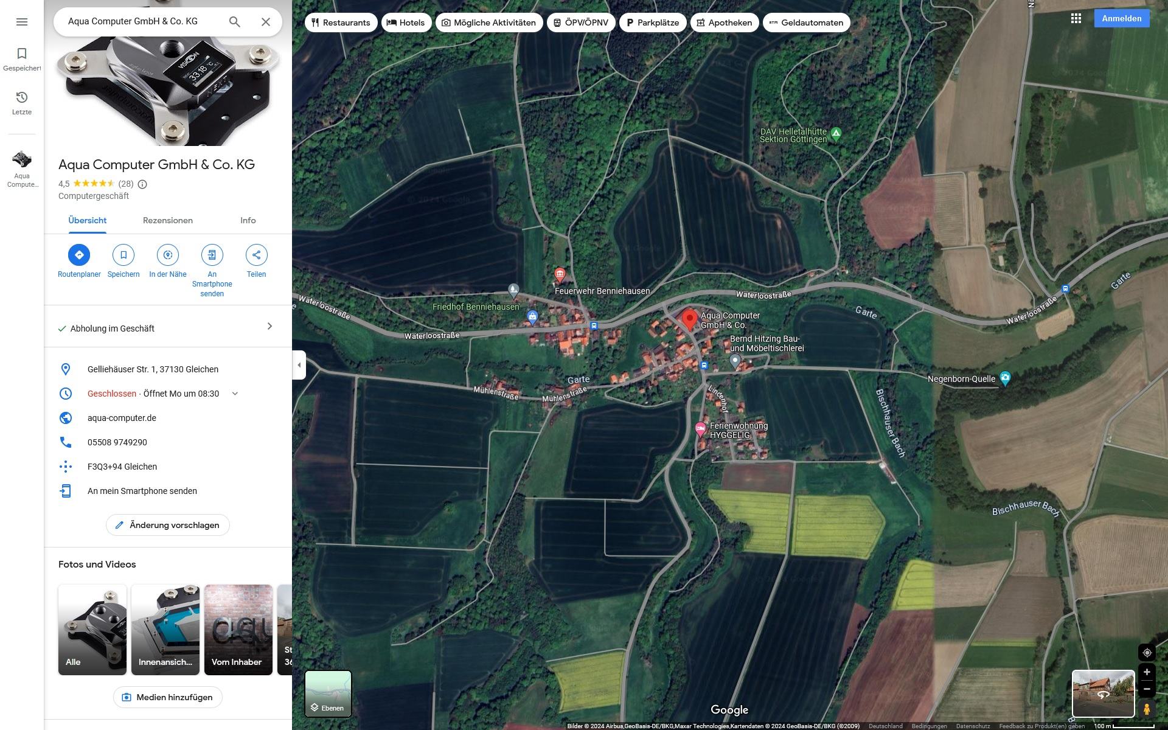The image size is (1168, 730).
Task: Open Letzte recent history
Action: click(22, 103)
